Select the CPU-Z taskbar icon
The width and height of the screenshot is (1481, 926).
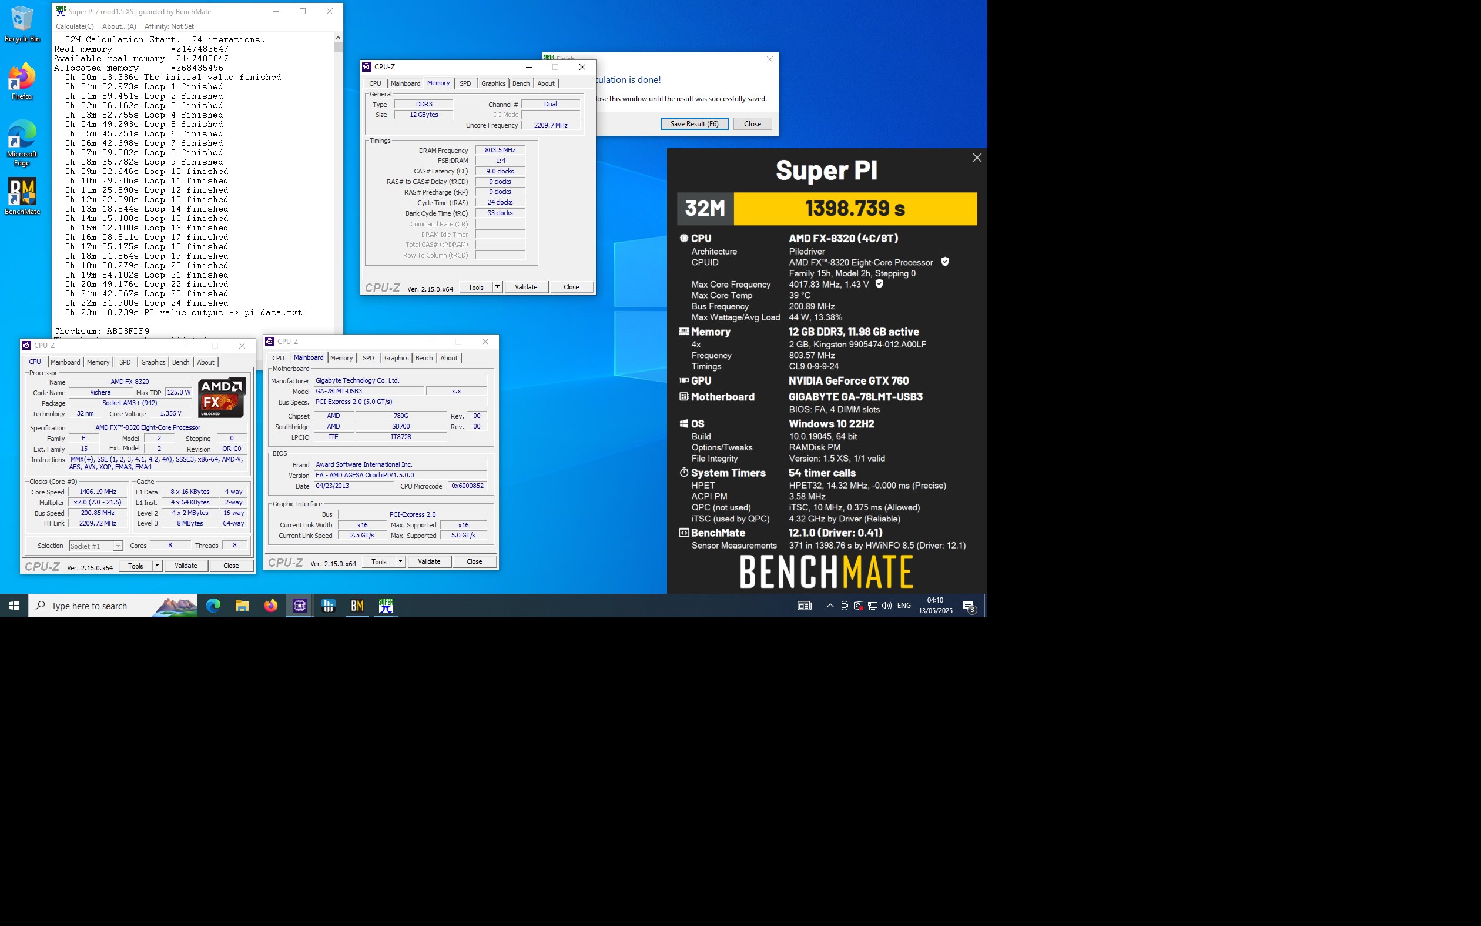[299, 606]
